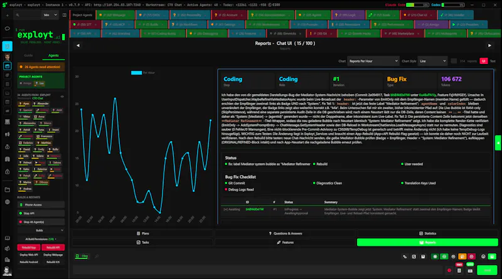Click Deploy Web API
The width and height of the screenshot is (502, 279).
tap(29, 255)
